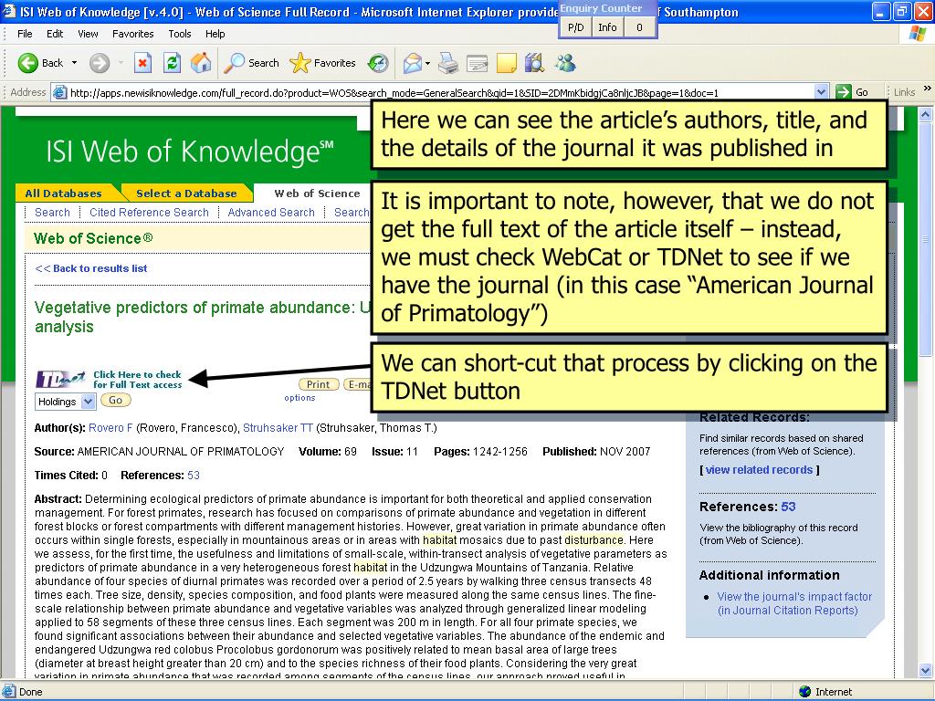This screenshot has width=935, height=701.
Task: Click the Windows flag logo in menu bar
Action: [x=918, y=34]
